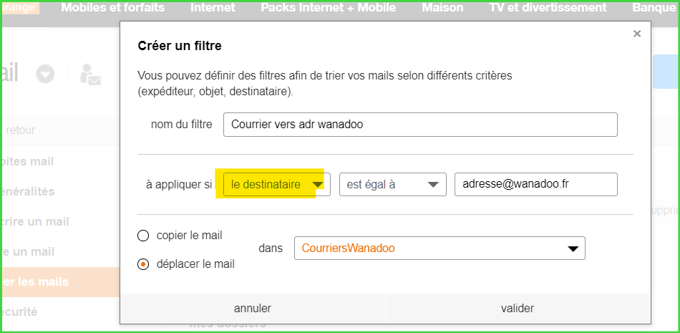
Task: Open the Banque menu item
Action: (x=654, y=8)
